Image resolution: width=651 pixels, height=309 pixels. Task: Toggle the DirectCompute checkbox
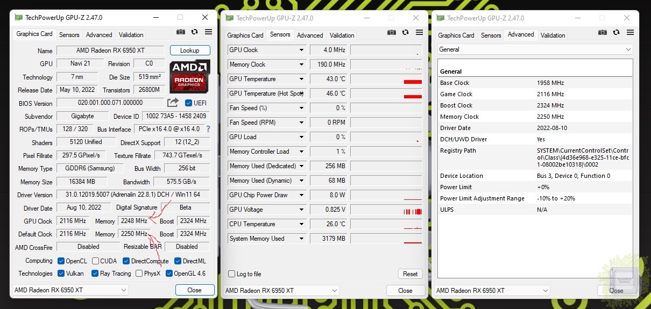126,261
